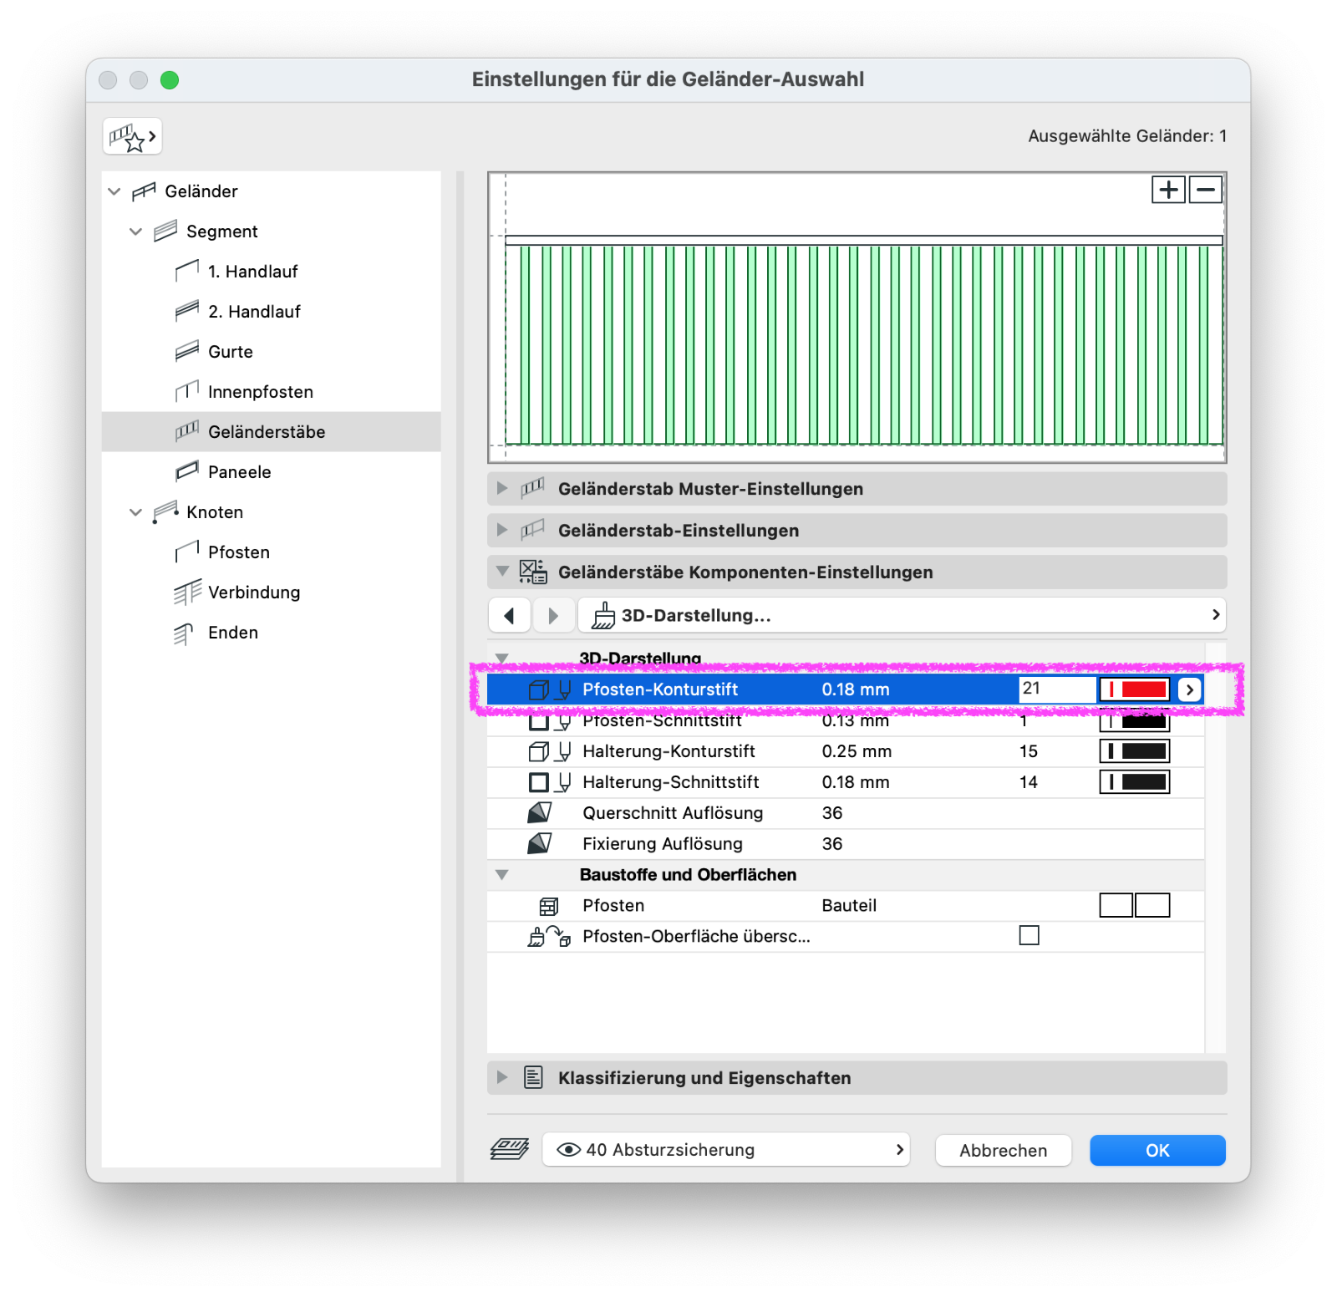Screen dimensions: 1337x1297
Task: Collapse Geländerstäbe Komponenten-Einstellungen panel
Action: tap(502, 572)
